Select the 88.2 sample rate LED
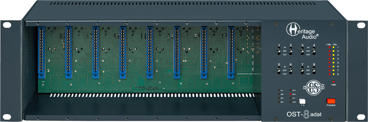The image size is (368, 122). click(278, 98)
